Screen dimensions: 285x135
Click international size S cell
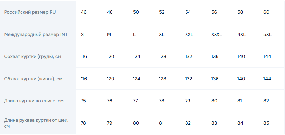coord(82,34)
